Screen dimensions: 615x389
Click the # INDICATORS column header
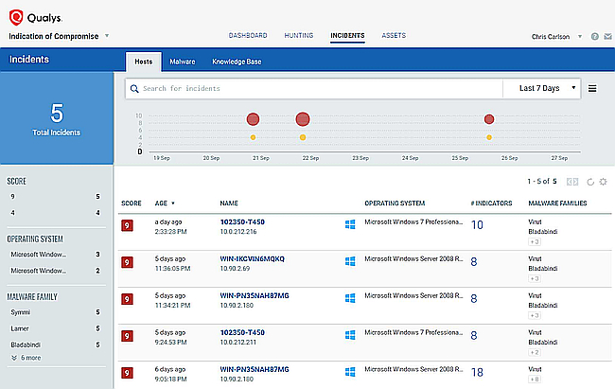[x=491, y=203]
